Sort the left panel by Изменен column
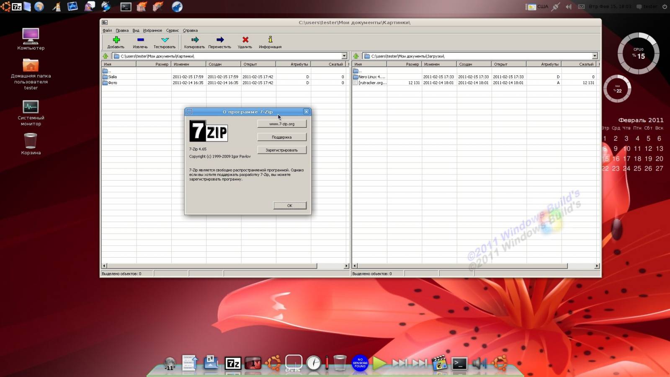Image resolution: width=670 pixels, height=377 pixels. [x=188, y=64]
